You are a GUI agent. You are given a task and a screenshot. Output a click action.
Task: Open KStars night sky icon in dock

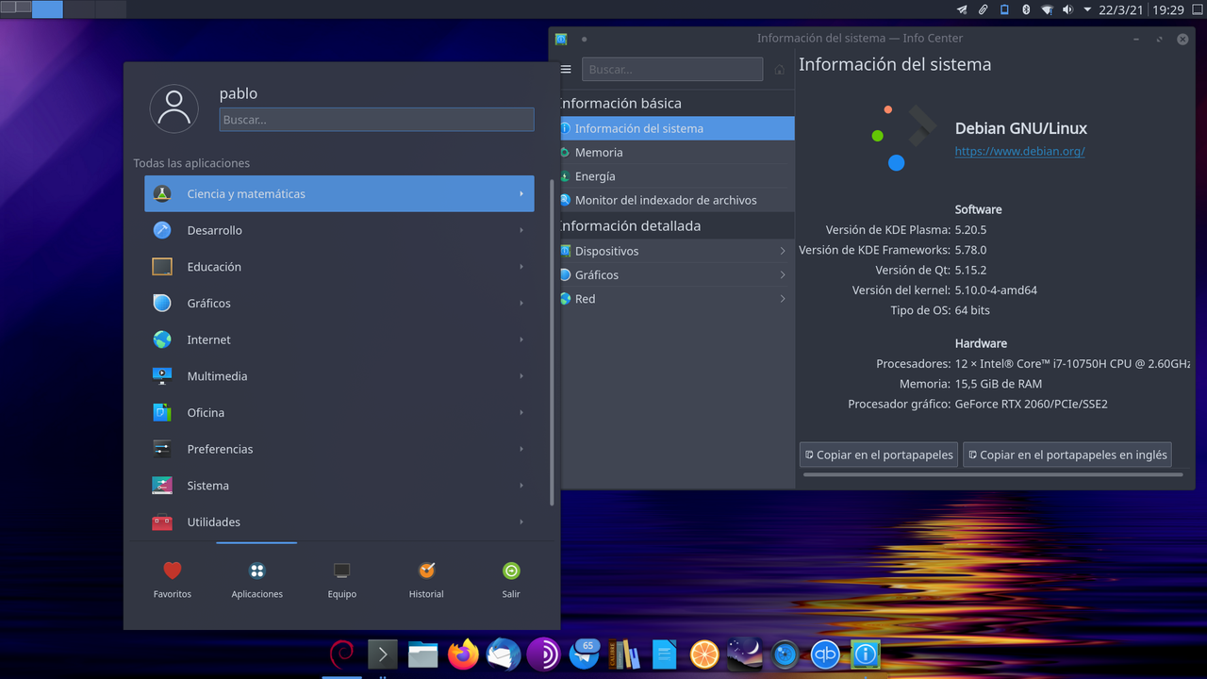745,654
